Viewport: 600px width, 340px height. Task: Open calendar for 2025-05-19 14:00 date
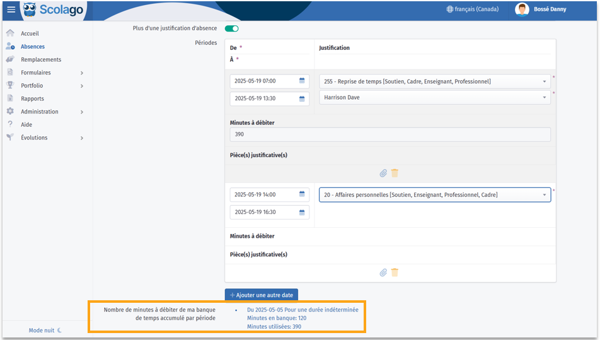pos(302,194)
